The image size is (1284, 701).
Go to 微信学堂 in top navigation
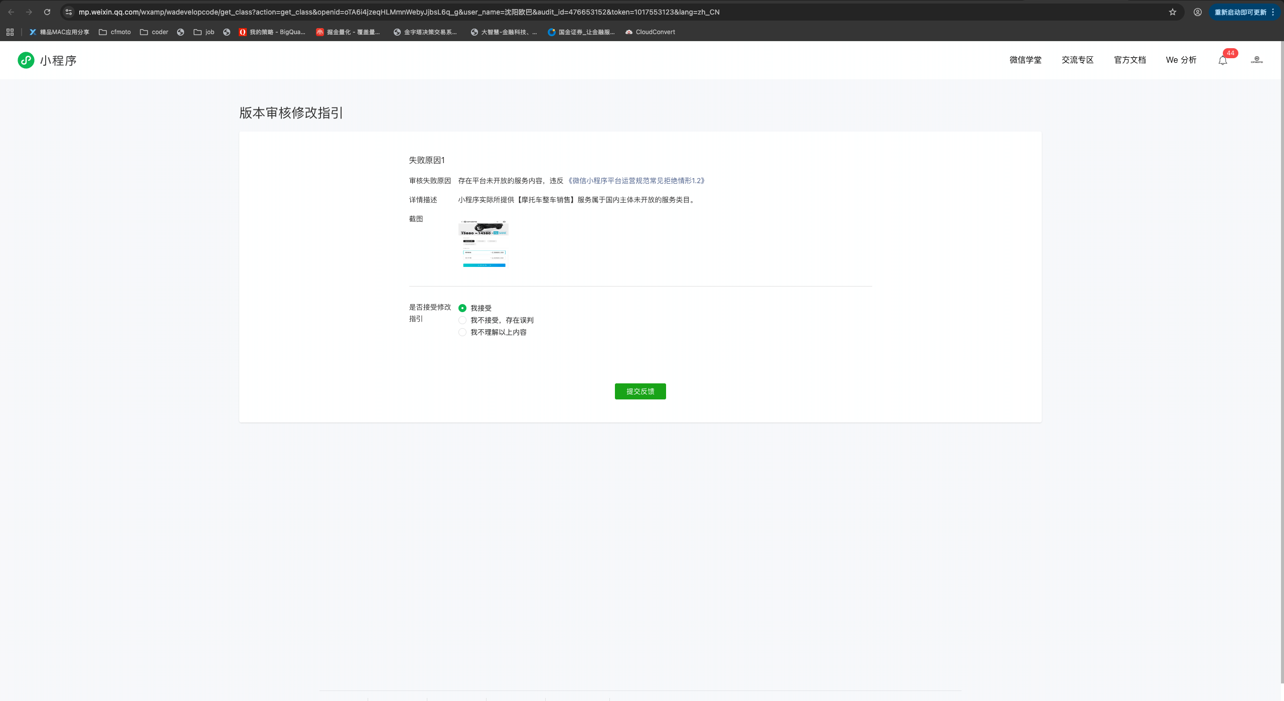[x=1025, y=60]
